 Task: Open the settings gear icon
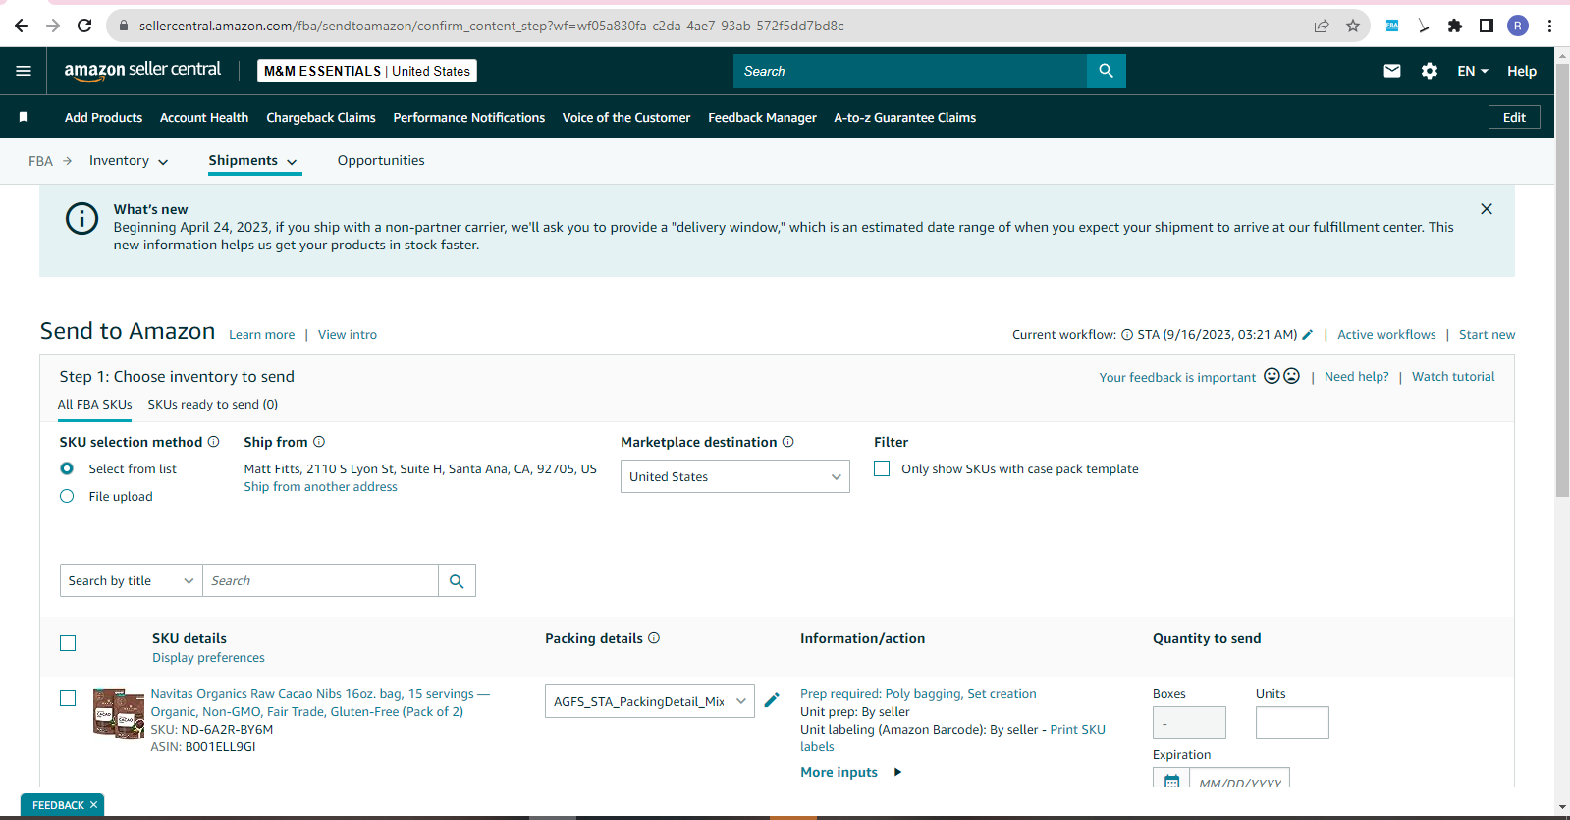click(1430, 71)
